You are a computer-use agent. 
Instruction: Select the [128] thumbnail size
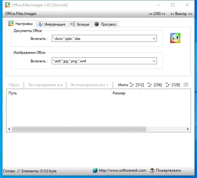pyautogui.click(x=173, y=85)
